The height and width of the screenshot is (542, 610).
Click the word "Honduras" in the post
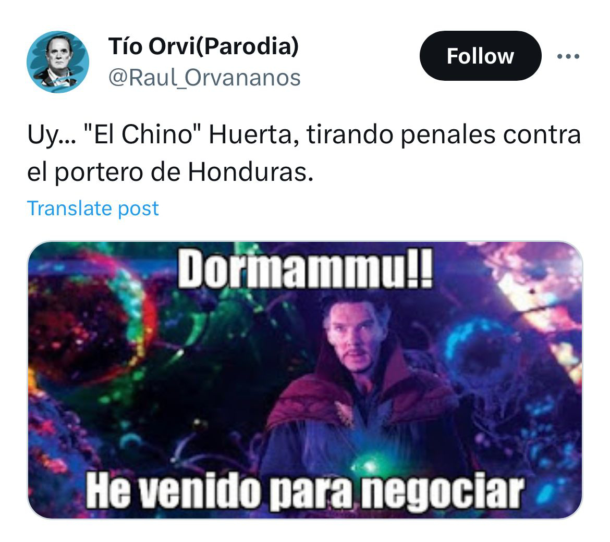[251, 171]
